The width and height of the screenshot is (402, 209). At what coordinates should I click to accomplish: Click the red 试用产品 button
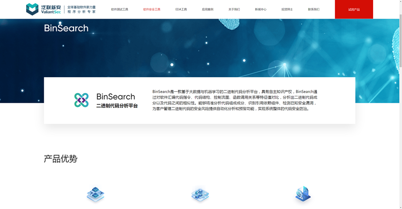pyautogui.click(x=354, y=9)
